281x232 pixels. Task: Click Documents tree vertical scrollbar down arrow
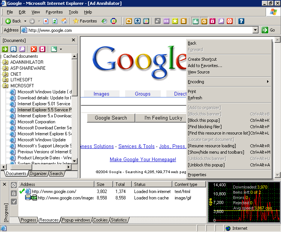point(75,161)
